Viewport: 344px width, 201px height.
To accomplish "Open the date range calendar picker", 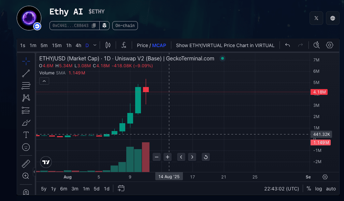I will (x=121, y=188).
